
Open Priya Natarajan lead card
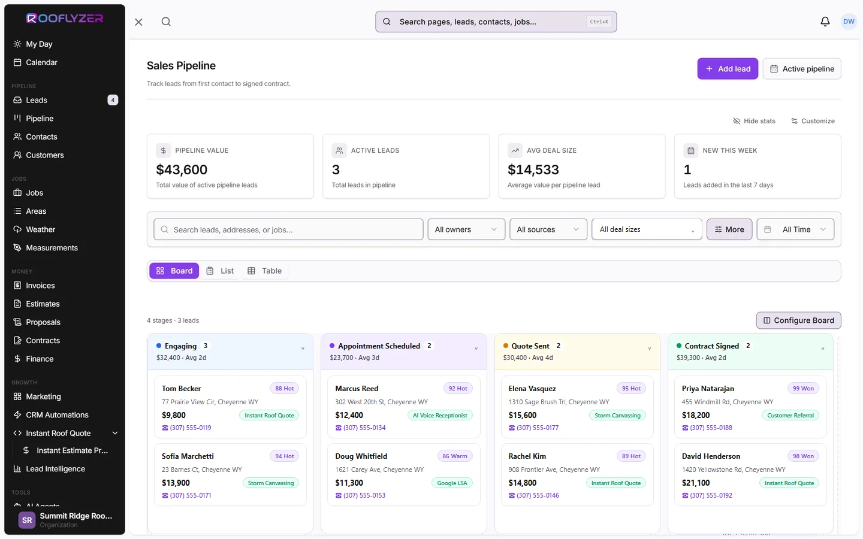coord(750,407)
